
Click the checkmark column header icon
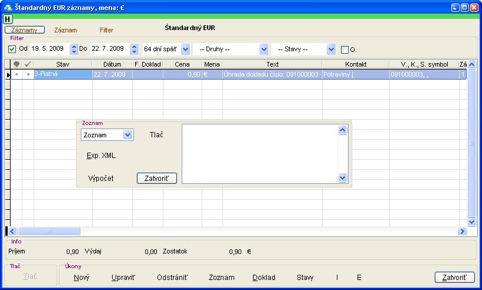[x=28, y=64]
